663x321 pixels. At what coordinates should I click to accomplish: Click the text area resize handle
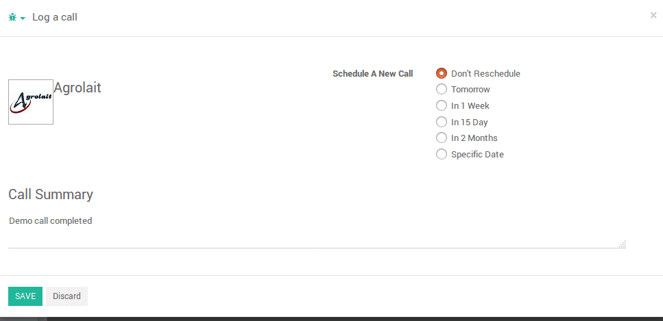click(623, 244)
